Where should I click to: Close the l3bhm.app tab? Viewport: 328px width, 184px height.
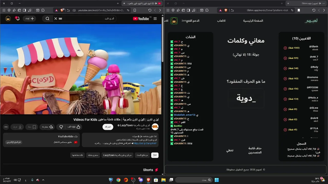288,3
